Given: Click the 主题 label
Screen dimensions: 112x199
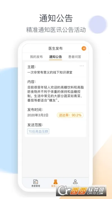Looking at the screenshot, I should point(32,67).
